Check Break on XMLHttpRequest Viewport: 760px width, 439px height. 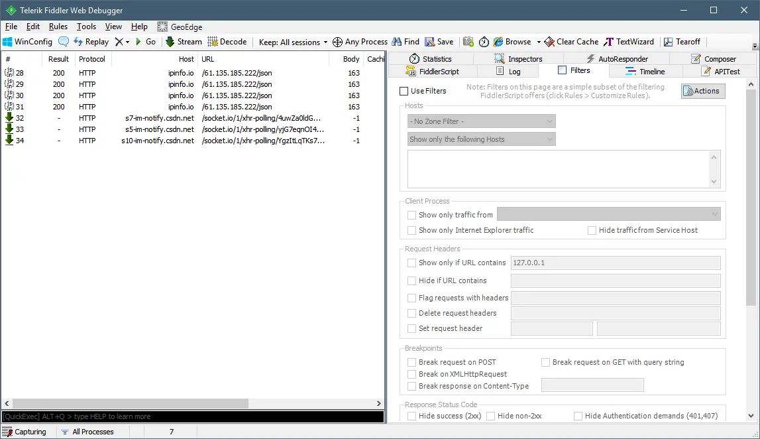click(x=411, y=375)
